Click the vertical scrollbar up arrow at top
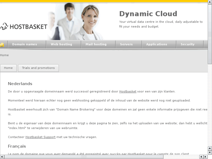The width and height of the screenshot is (212, 159). (x=210, y=2)
